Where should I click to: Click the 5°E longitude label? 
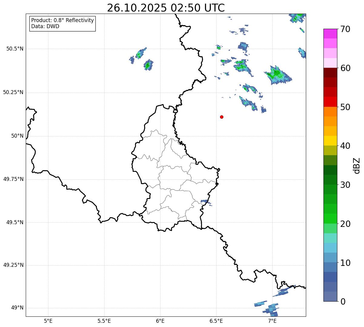pos(48,321)
